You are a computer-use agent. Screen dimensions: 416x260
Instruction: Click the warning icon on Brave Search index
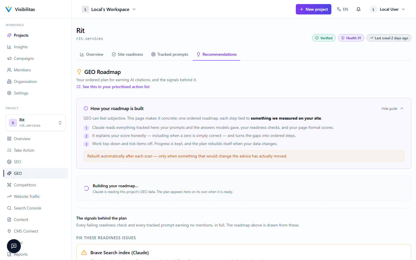[84, 252]
